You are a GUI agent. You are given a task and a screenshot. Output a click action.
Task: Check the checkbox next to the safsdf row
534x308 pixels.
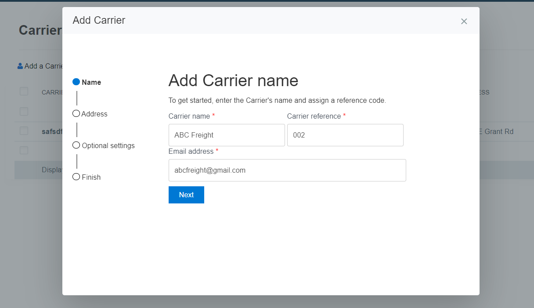[24, 130]
